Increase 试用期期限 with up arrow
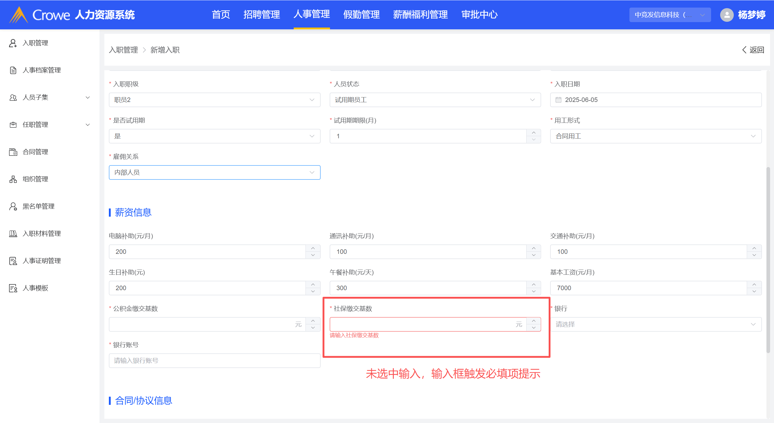 pos(534,133)
